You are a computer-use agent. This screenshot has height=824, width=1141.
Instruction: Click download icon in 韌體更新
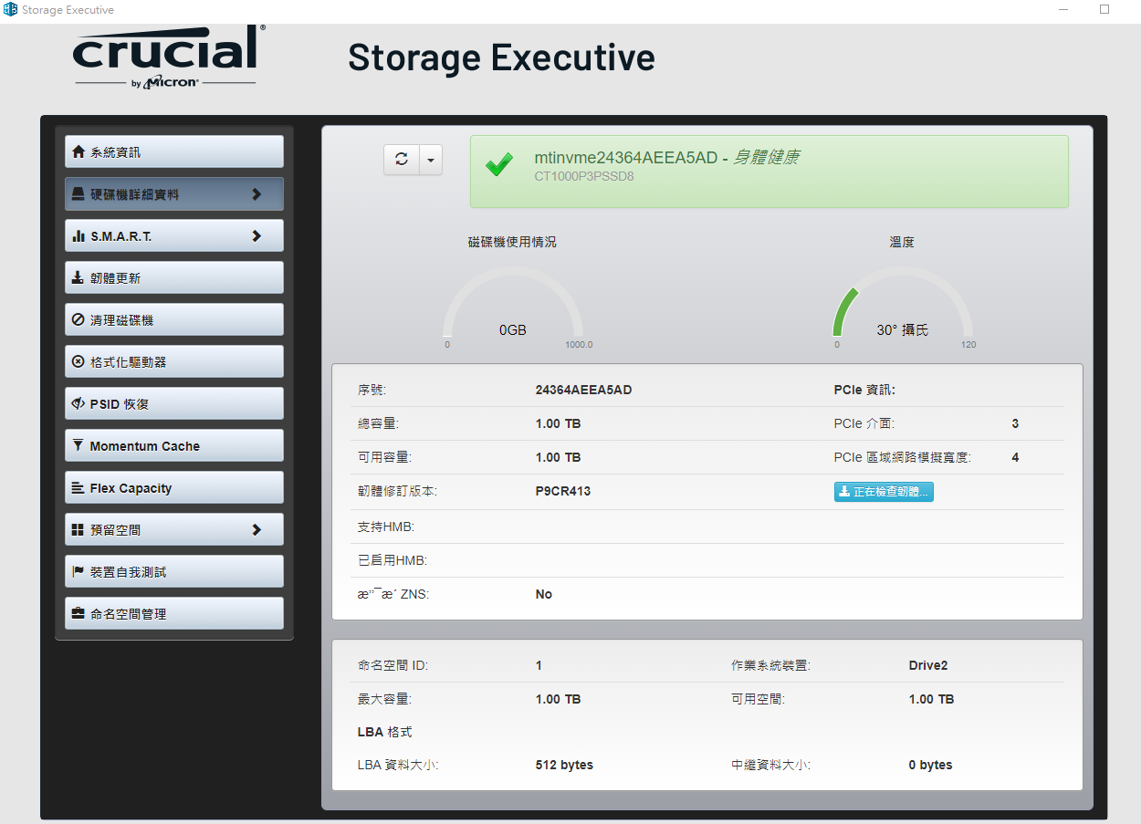[x=79, y=278]
